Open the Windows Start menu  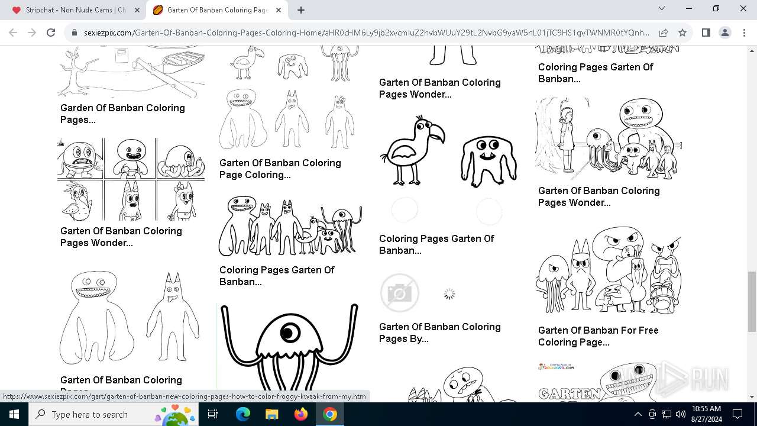14,414
